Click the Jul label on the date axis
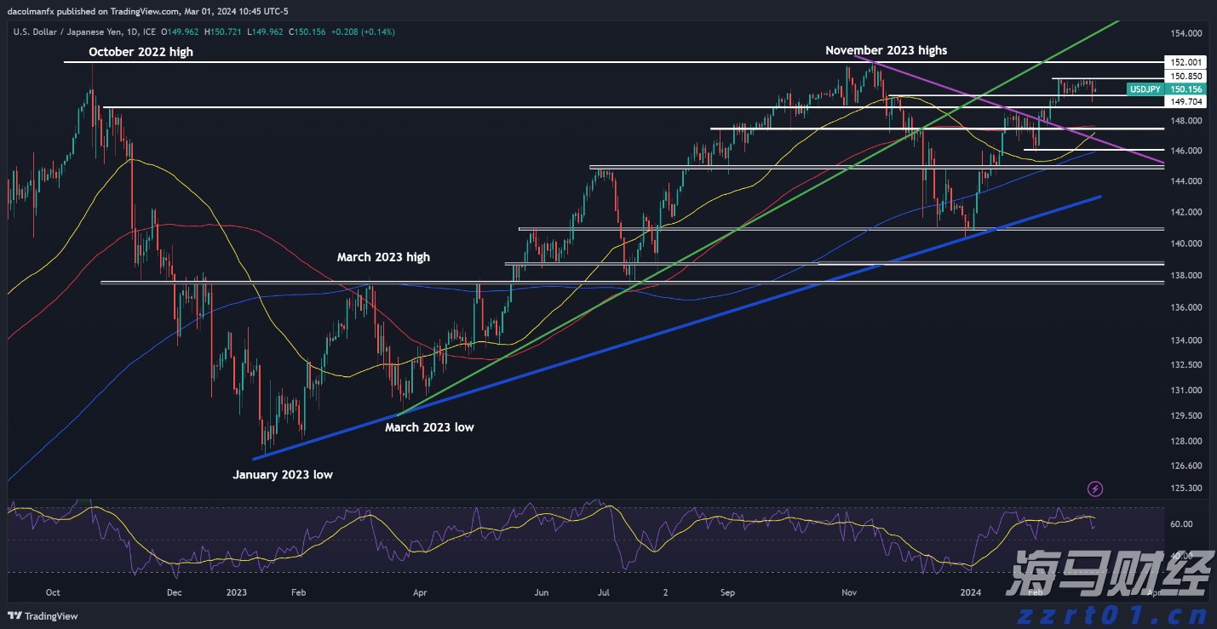The width and height of the screenshot is (1217, 629). pyautogui.click(x=604, y=592)
